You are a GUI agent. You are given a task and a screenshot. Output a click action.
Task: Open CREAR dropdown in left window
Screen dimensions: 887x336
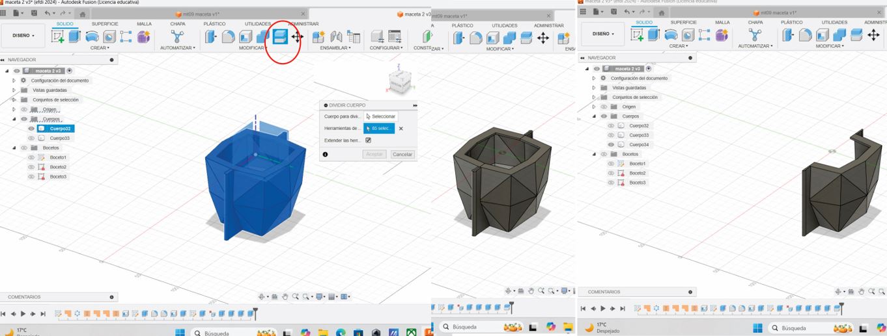tap(100, 48)
